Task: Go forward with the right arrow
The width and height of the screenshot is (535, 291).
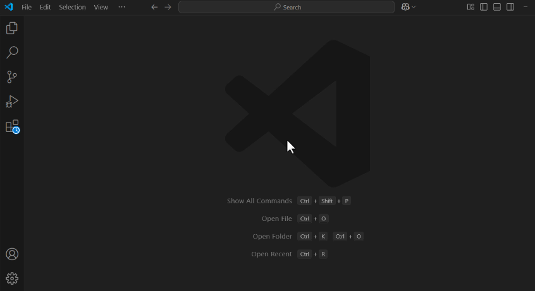Action: pos(168,7)
